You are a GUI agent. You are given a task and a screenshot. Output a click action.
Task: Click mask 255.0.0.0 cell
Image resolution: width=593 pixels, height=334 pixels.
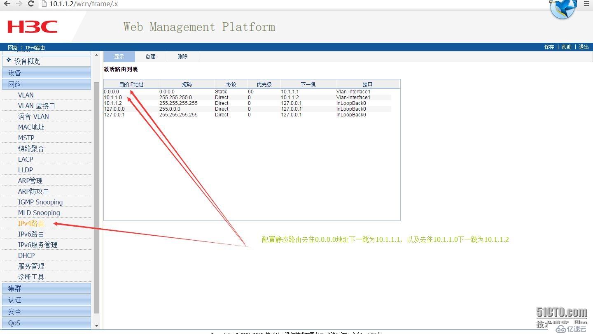(170, 109)
